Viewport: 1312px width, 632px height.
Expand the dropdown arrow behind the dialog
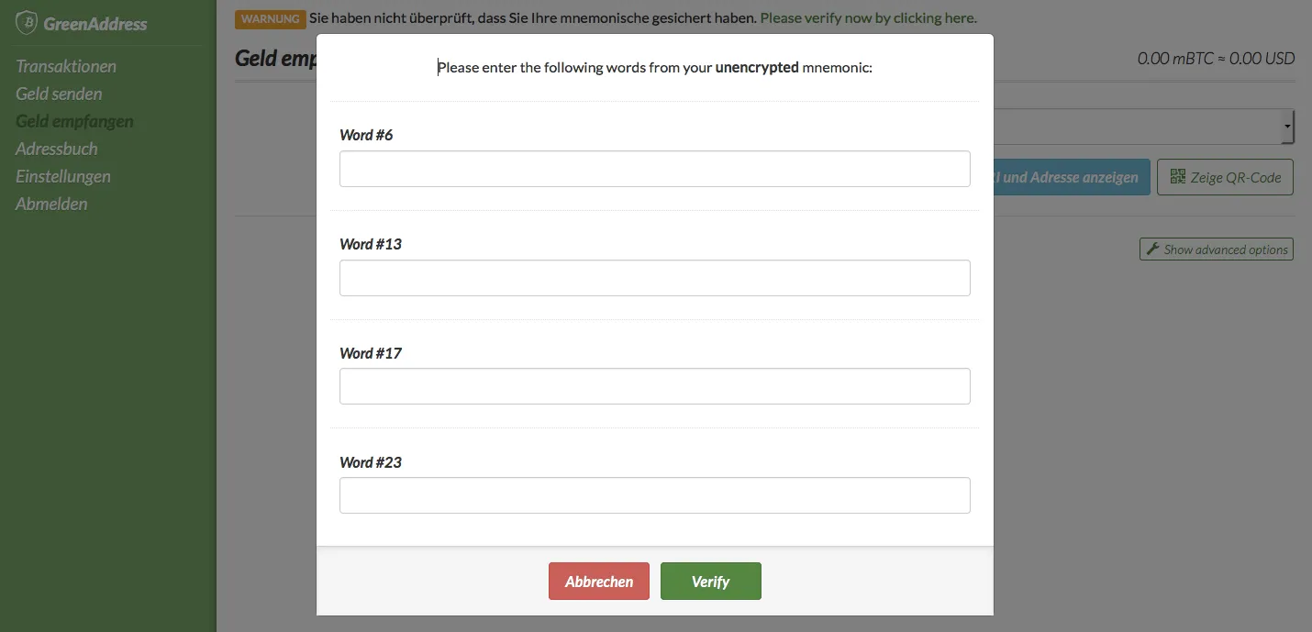point(1287,126)
